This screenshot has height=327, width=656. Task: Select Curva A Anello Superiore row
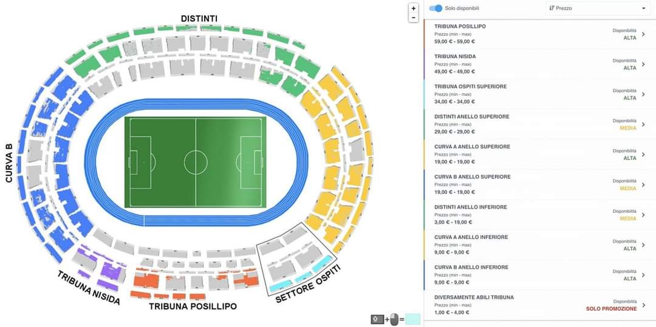(539, 155)
